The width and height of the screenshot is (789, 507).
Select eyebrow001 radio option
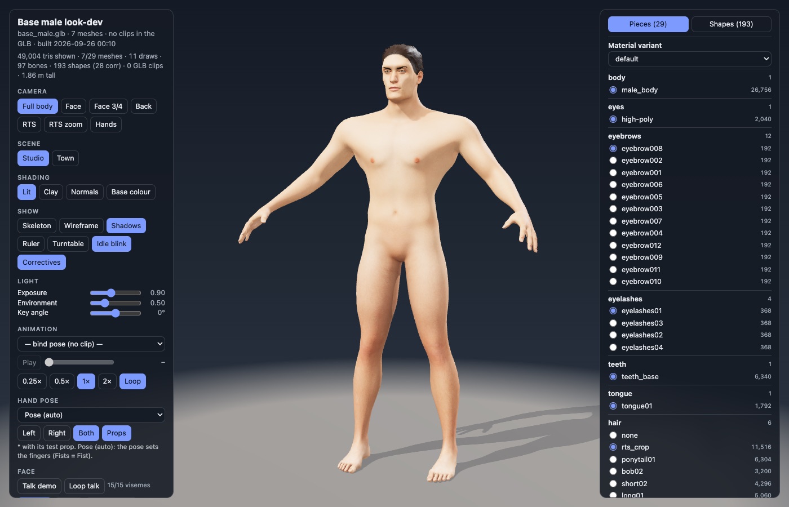tap(613, 173)
